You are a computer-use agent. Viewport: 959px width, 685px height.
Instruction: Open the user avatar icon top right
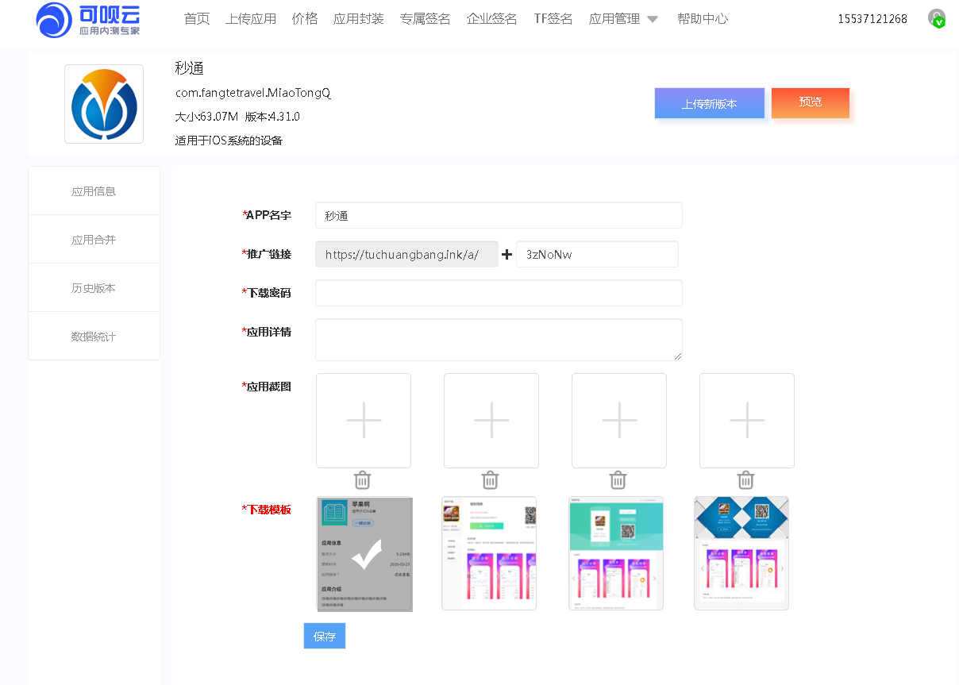938,18
